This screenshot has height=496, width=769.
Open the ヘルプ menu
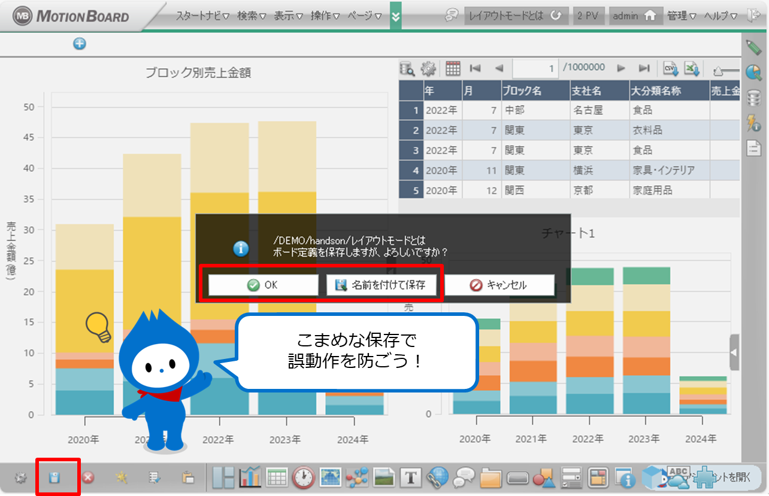point(719,16)
